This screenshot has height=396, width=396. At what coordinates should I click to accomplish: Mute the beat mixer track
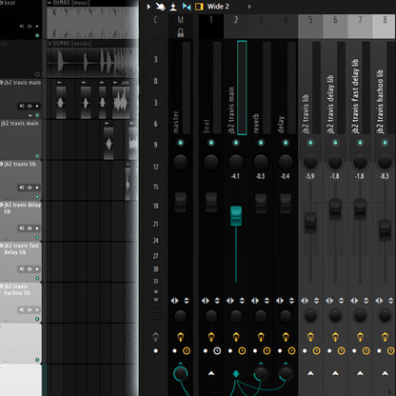tap(211, 143)
